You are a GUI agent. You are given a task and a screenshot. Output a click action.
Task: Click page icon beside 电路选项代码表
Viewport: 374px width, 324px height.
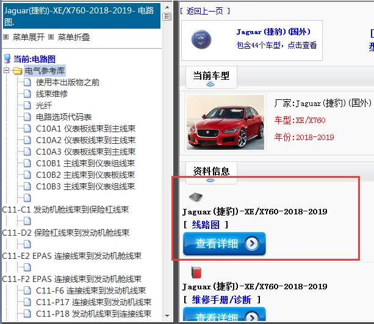tap(27, 117)
